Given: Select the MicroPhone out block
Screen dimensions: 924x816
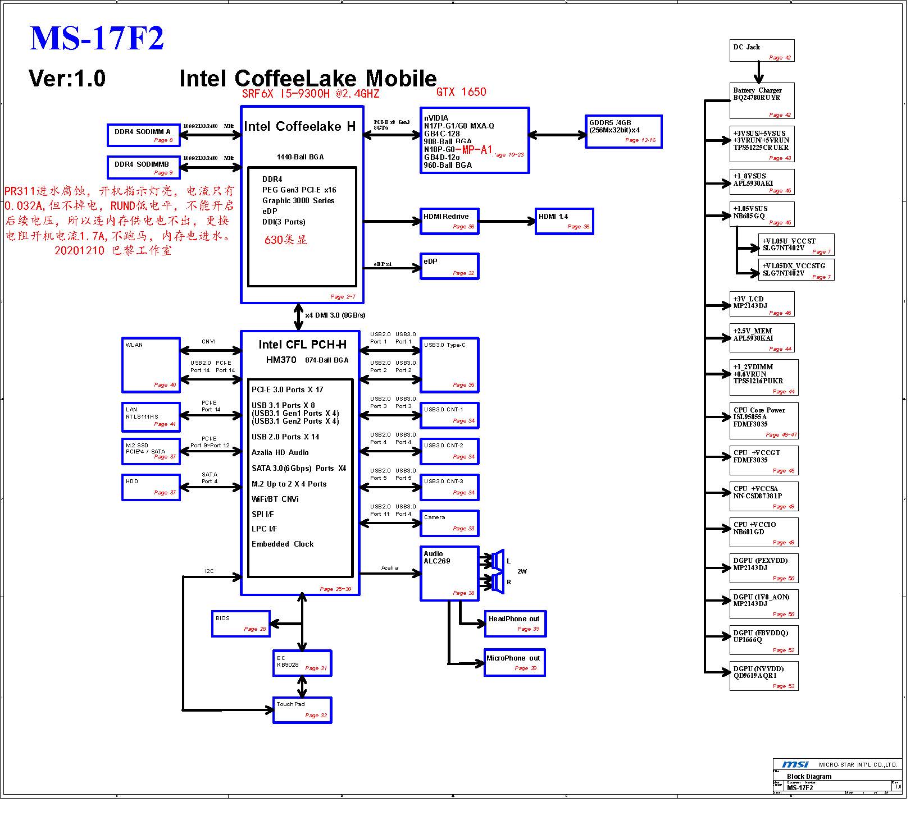Looking at the screenshot, I should tap(515, 663).
